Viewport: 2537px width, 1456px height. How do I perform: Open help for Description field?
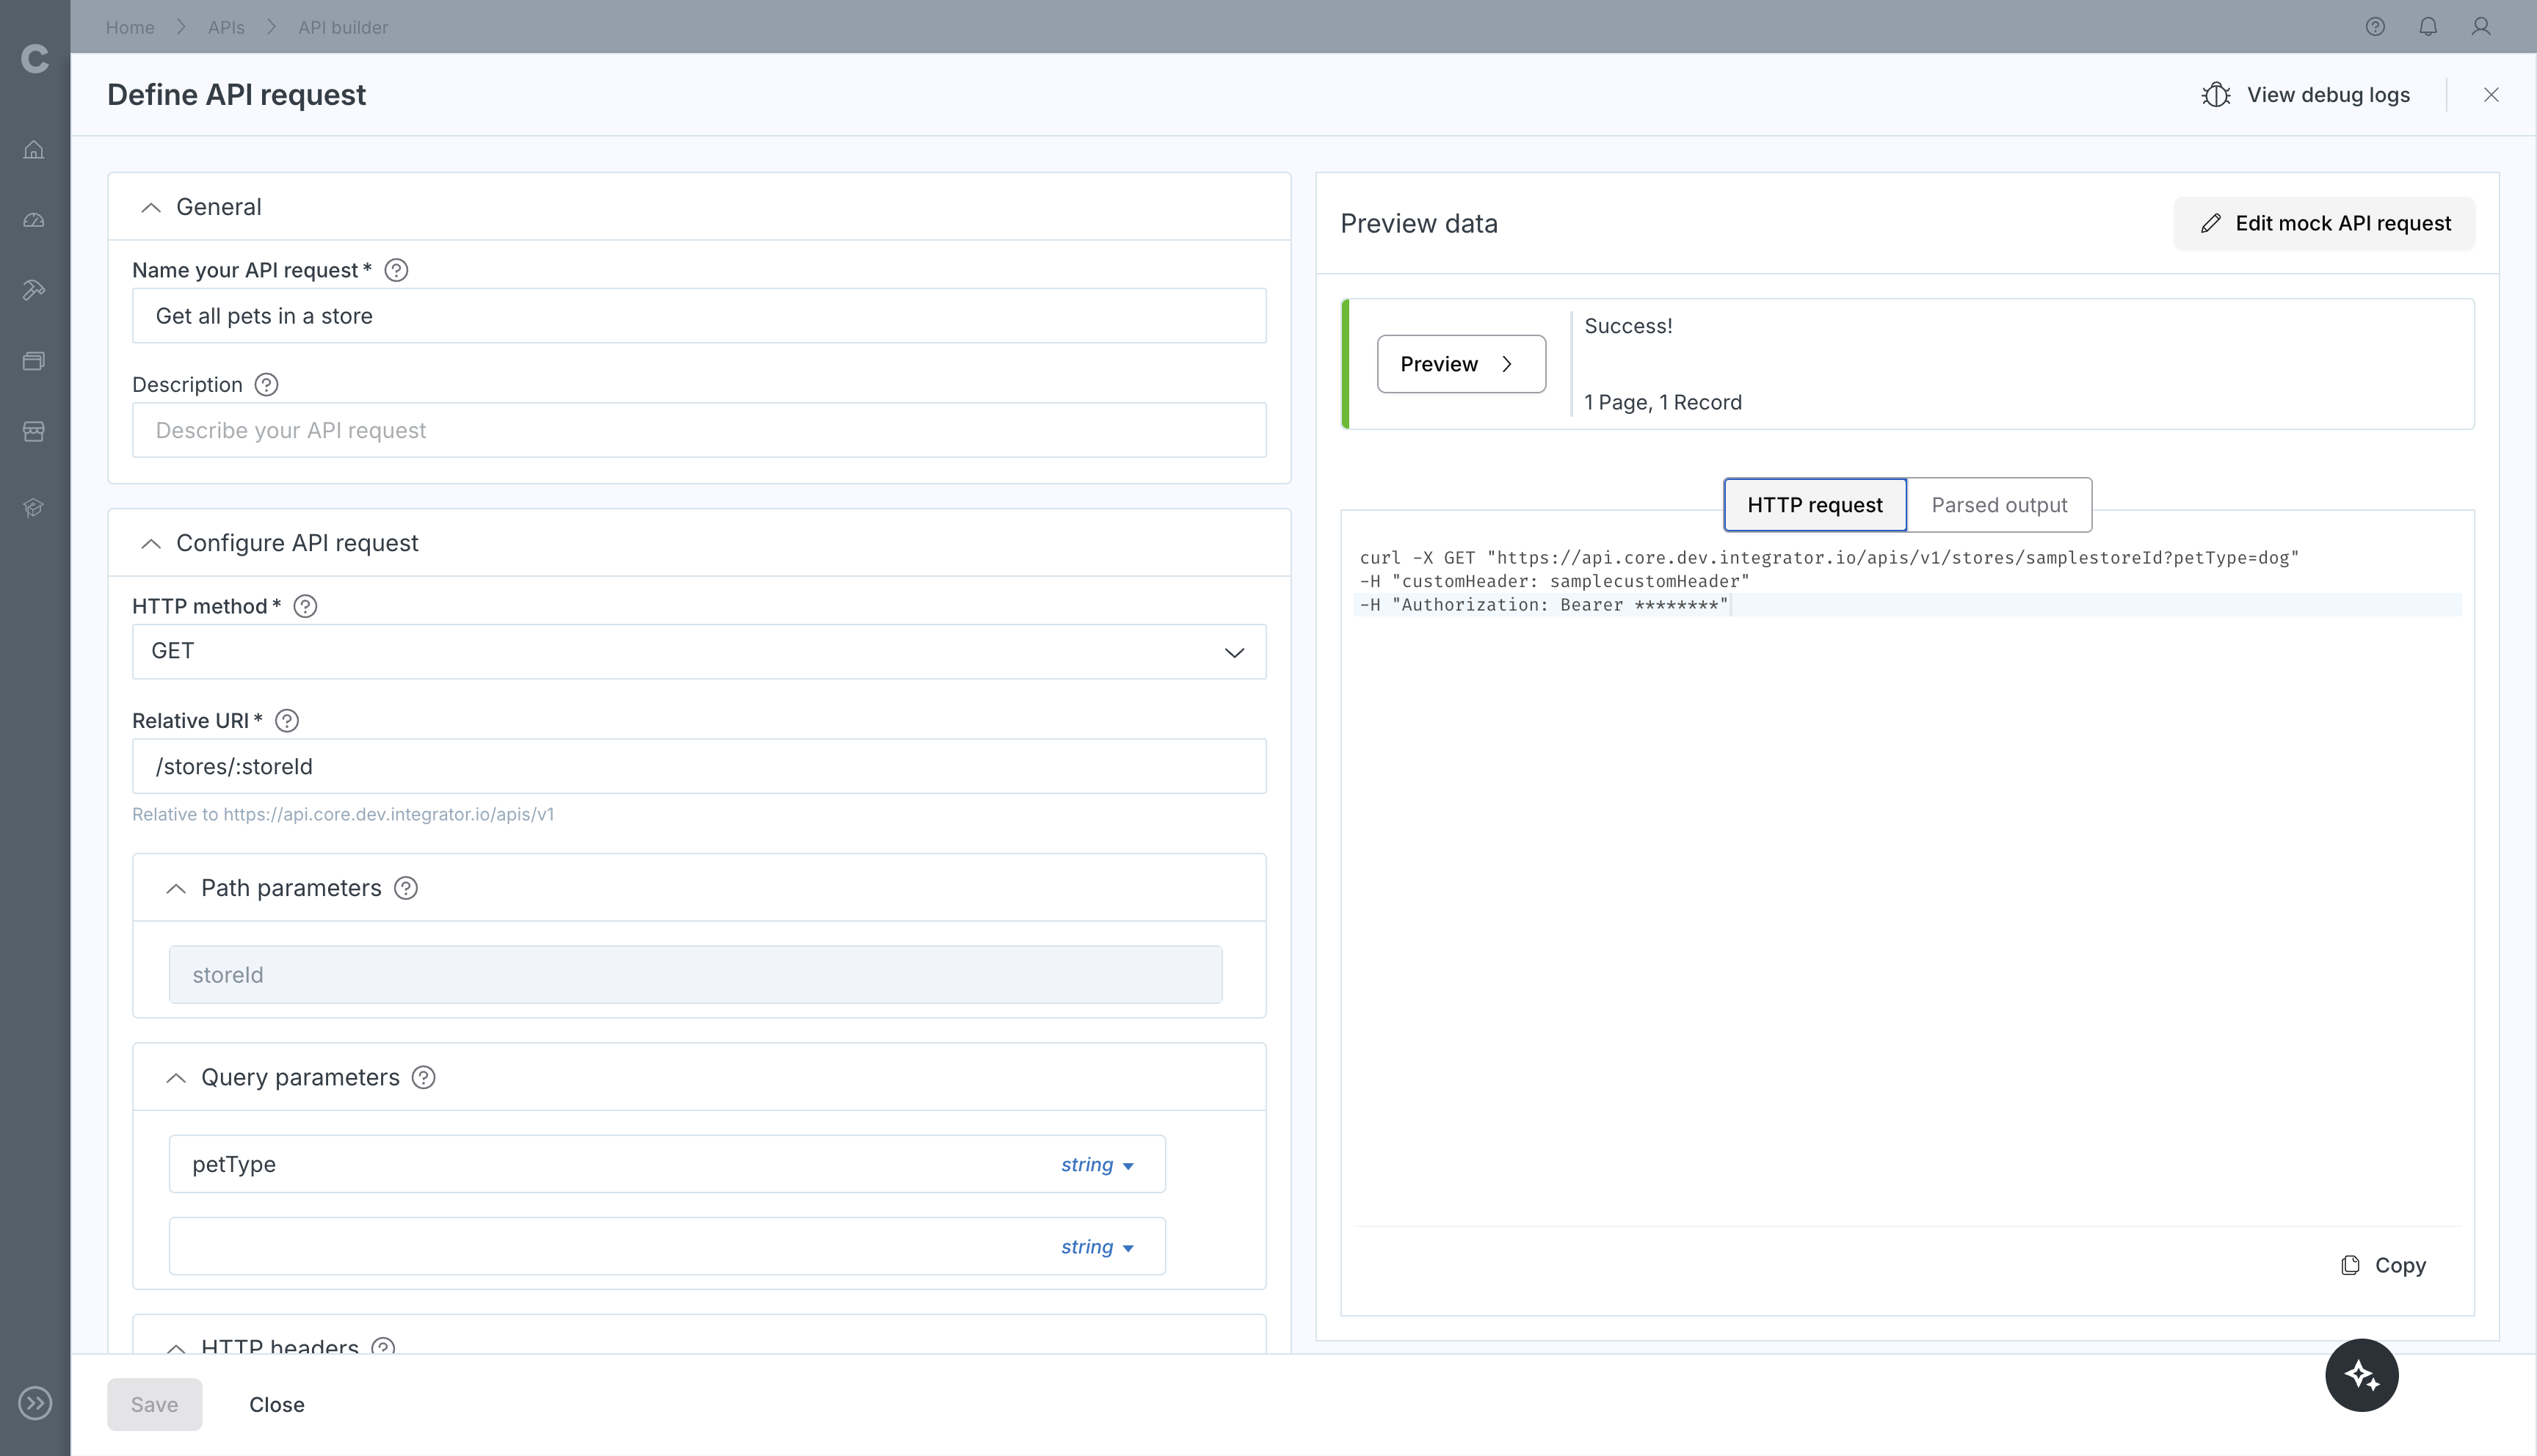click(x=266, y=385)
